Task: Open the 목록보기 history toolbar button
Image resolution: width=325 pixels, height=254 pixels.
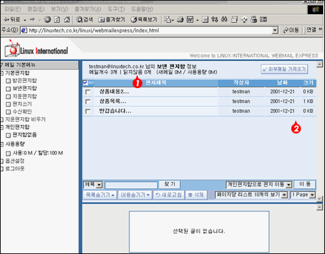Action: point(144,19)
